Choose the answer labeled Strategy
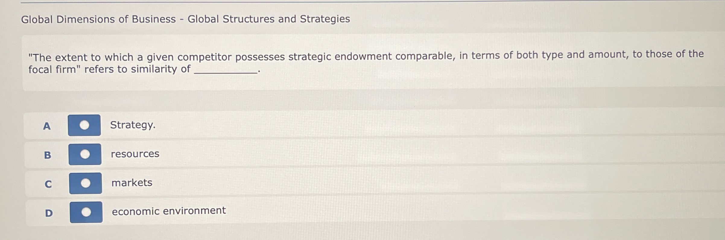 coord(132,125)
